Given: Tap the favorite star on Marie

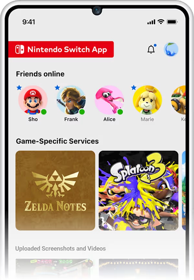Looking at the screenshot, I should [x=134, y=88].
